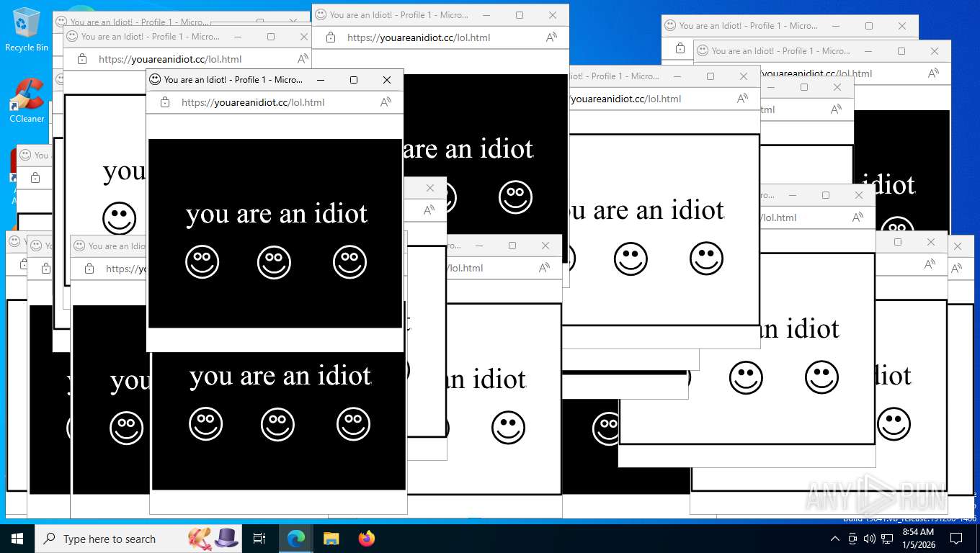Click the big smiley in the upper-left white page

pos(119,219)
